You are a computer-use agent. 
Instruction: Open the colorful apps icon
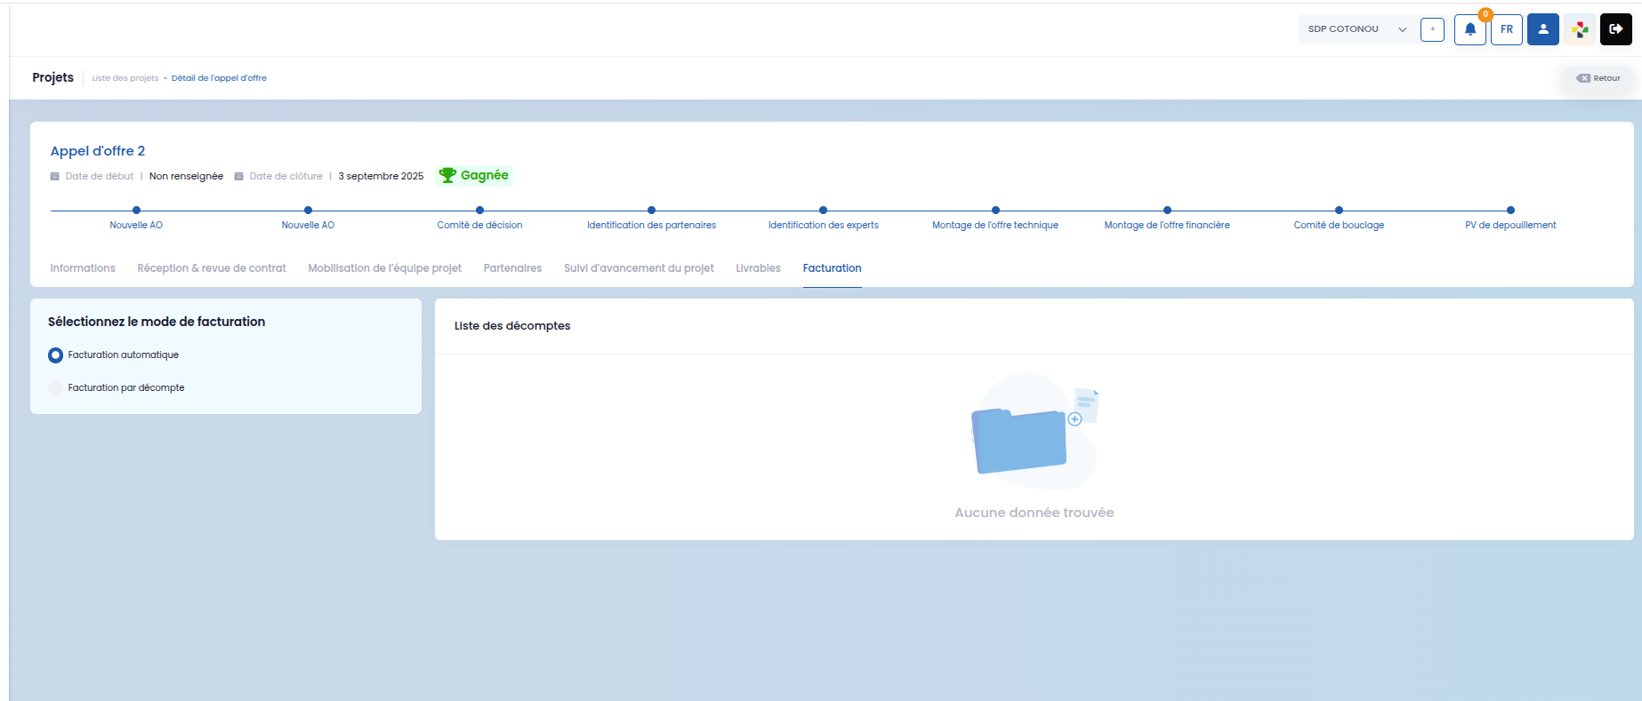point(1580,29)
